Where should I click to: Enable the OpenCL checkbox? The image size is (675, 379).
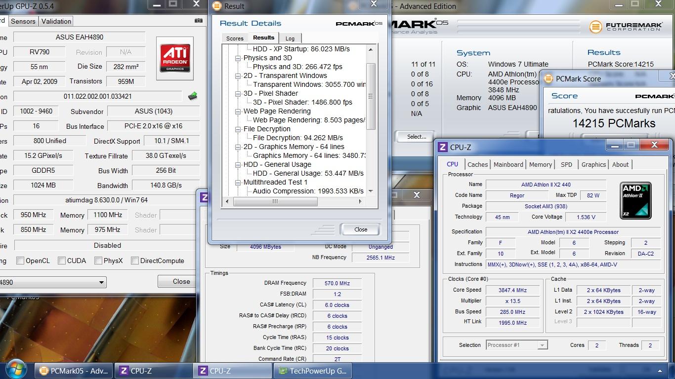click(x=20, y=261)
